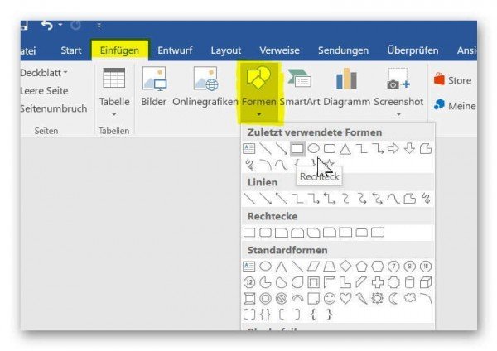Image resolution: width=497 pixels, height=351 pixels.
Task: Pick the cylinder shape in Standardformen
Action: coord(409,282)
